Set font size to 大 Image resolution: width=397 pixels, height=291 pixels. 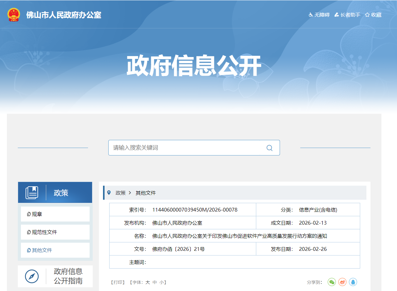[148, 282]
